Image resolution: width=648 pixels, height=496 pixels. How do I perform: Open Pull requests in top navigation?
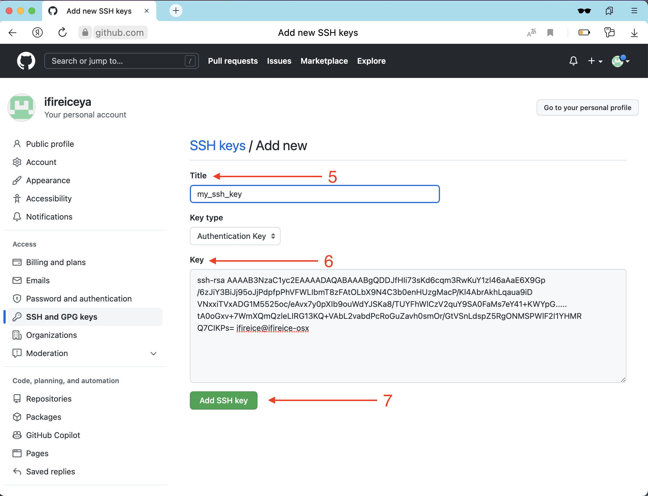pyautogui.click(x=232, y=61)
